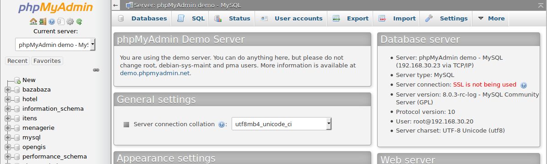This screenshot has width=547, height=164.
Task: Open the Server connection collation dropdown
Action: [282, 124]
